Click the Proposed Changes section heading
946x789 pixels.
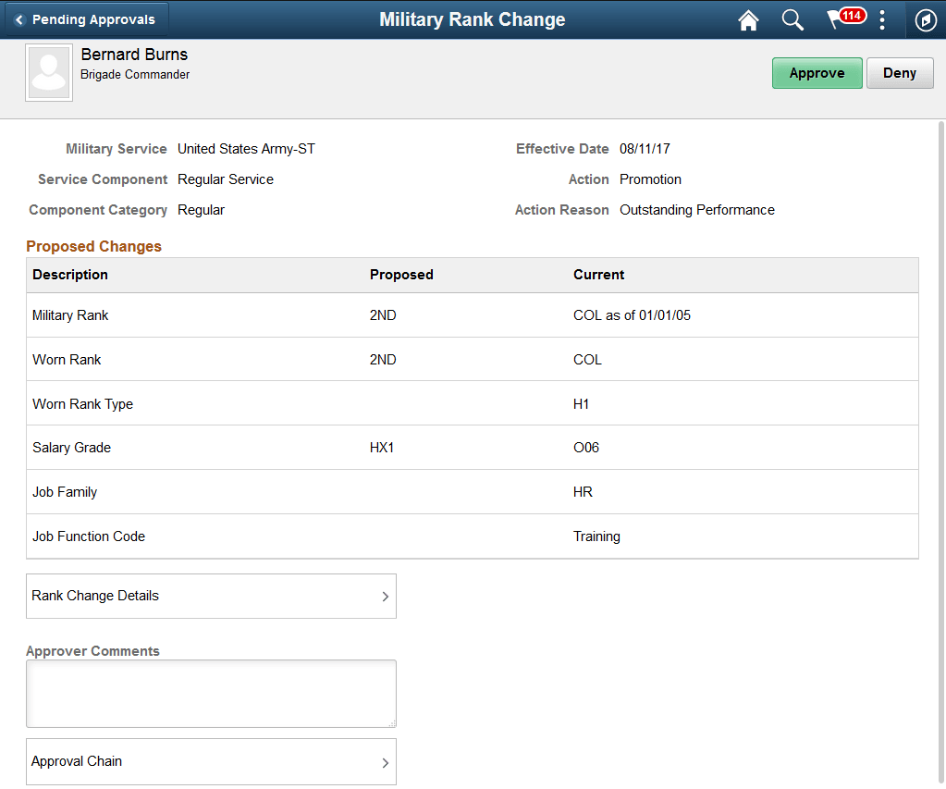(93, 246)
